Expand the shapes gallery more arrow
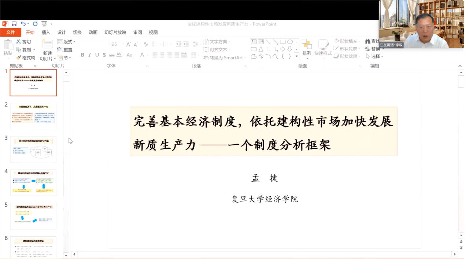This screenshot has width=465, height=259. tap(297, 56)
